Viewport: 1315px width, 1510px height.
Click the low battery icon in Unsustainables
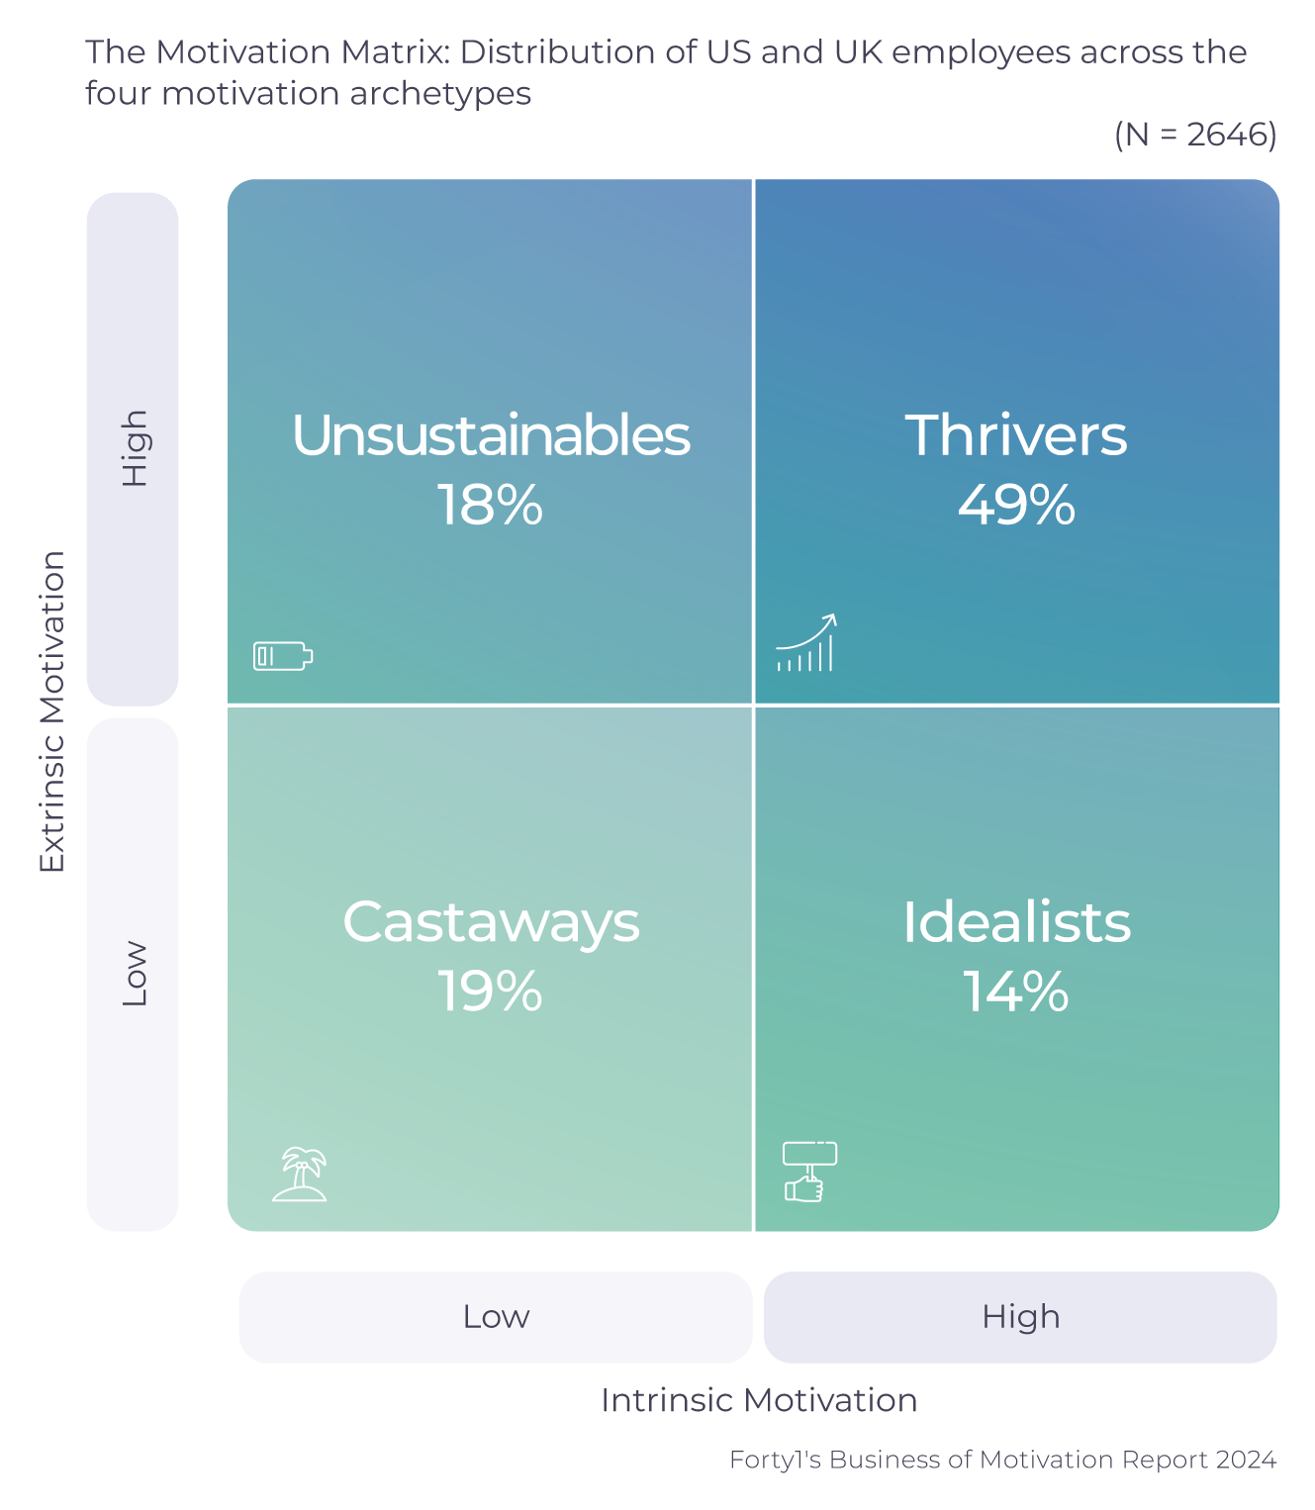[283, 655]
